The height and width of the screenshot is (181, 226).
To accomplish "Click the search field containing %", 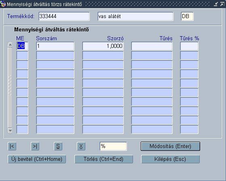I will 113,146.
